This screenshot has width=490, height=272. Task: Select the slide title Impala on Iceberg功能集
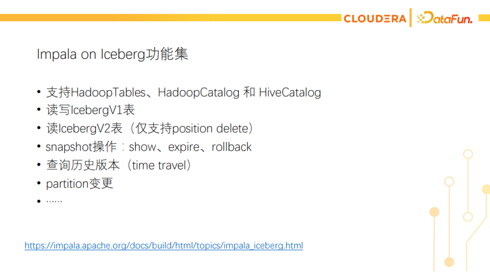click(112, 54)
